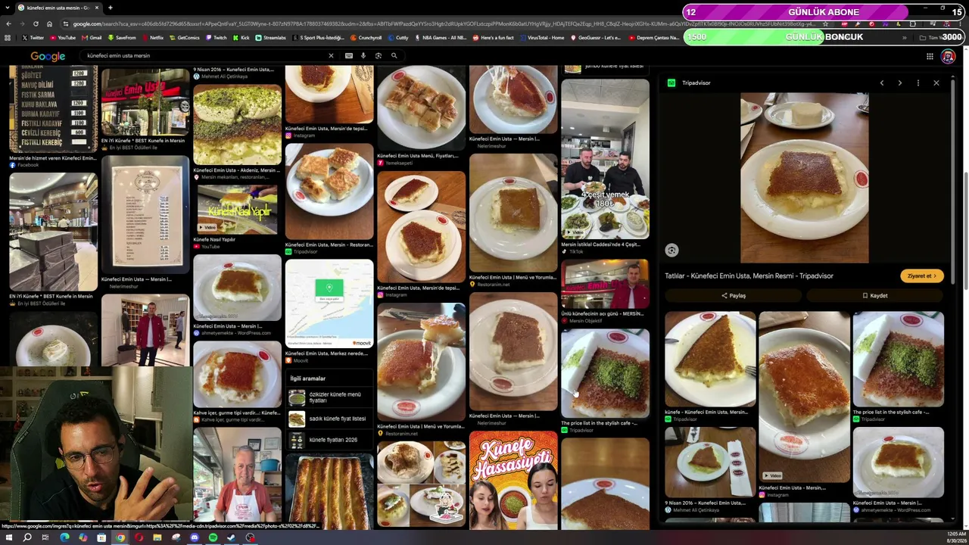Open the Gmail bookmark
Screen dimensions: 969x545
92,38
